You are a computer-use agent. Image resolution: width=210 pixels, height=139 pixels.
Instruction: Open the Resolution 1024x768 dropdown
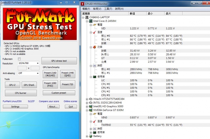click(29, 63)
